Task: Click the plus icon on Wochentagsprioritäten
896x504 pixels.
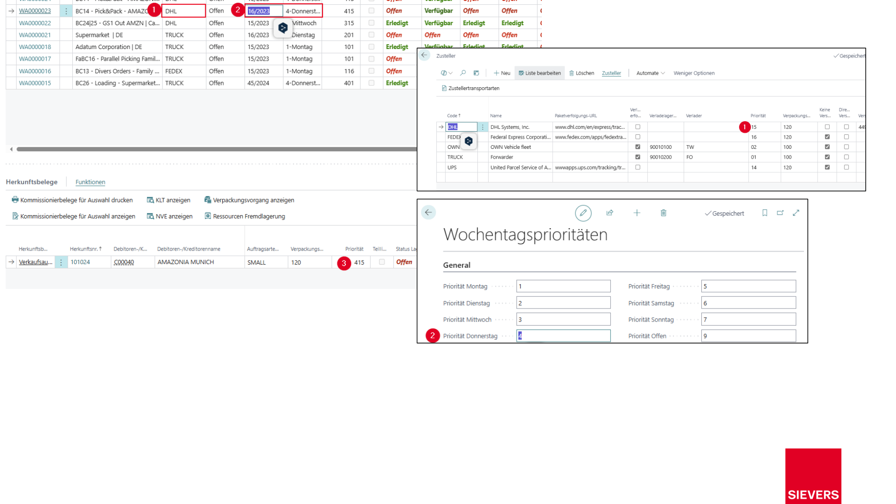Action: pos(637,213)
